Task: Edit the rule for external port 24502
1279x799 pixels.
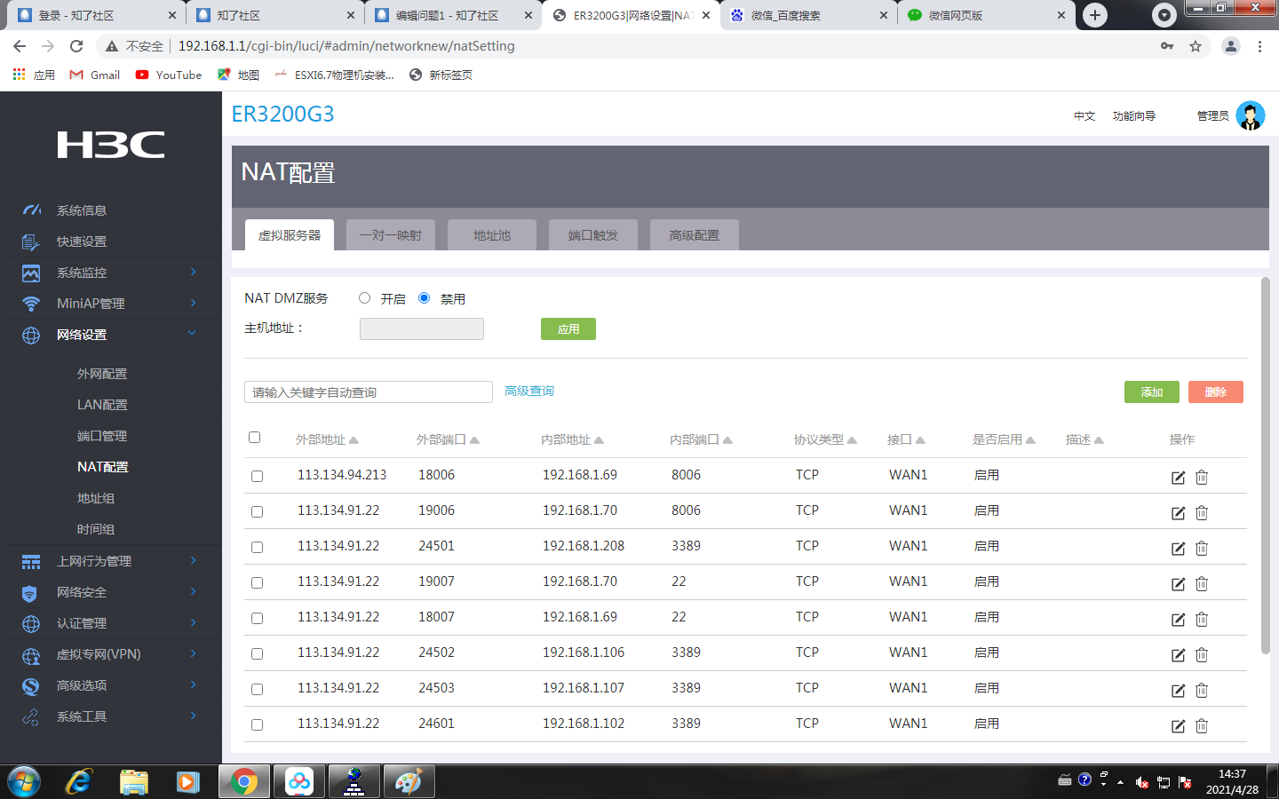Action: [1178, 655]
